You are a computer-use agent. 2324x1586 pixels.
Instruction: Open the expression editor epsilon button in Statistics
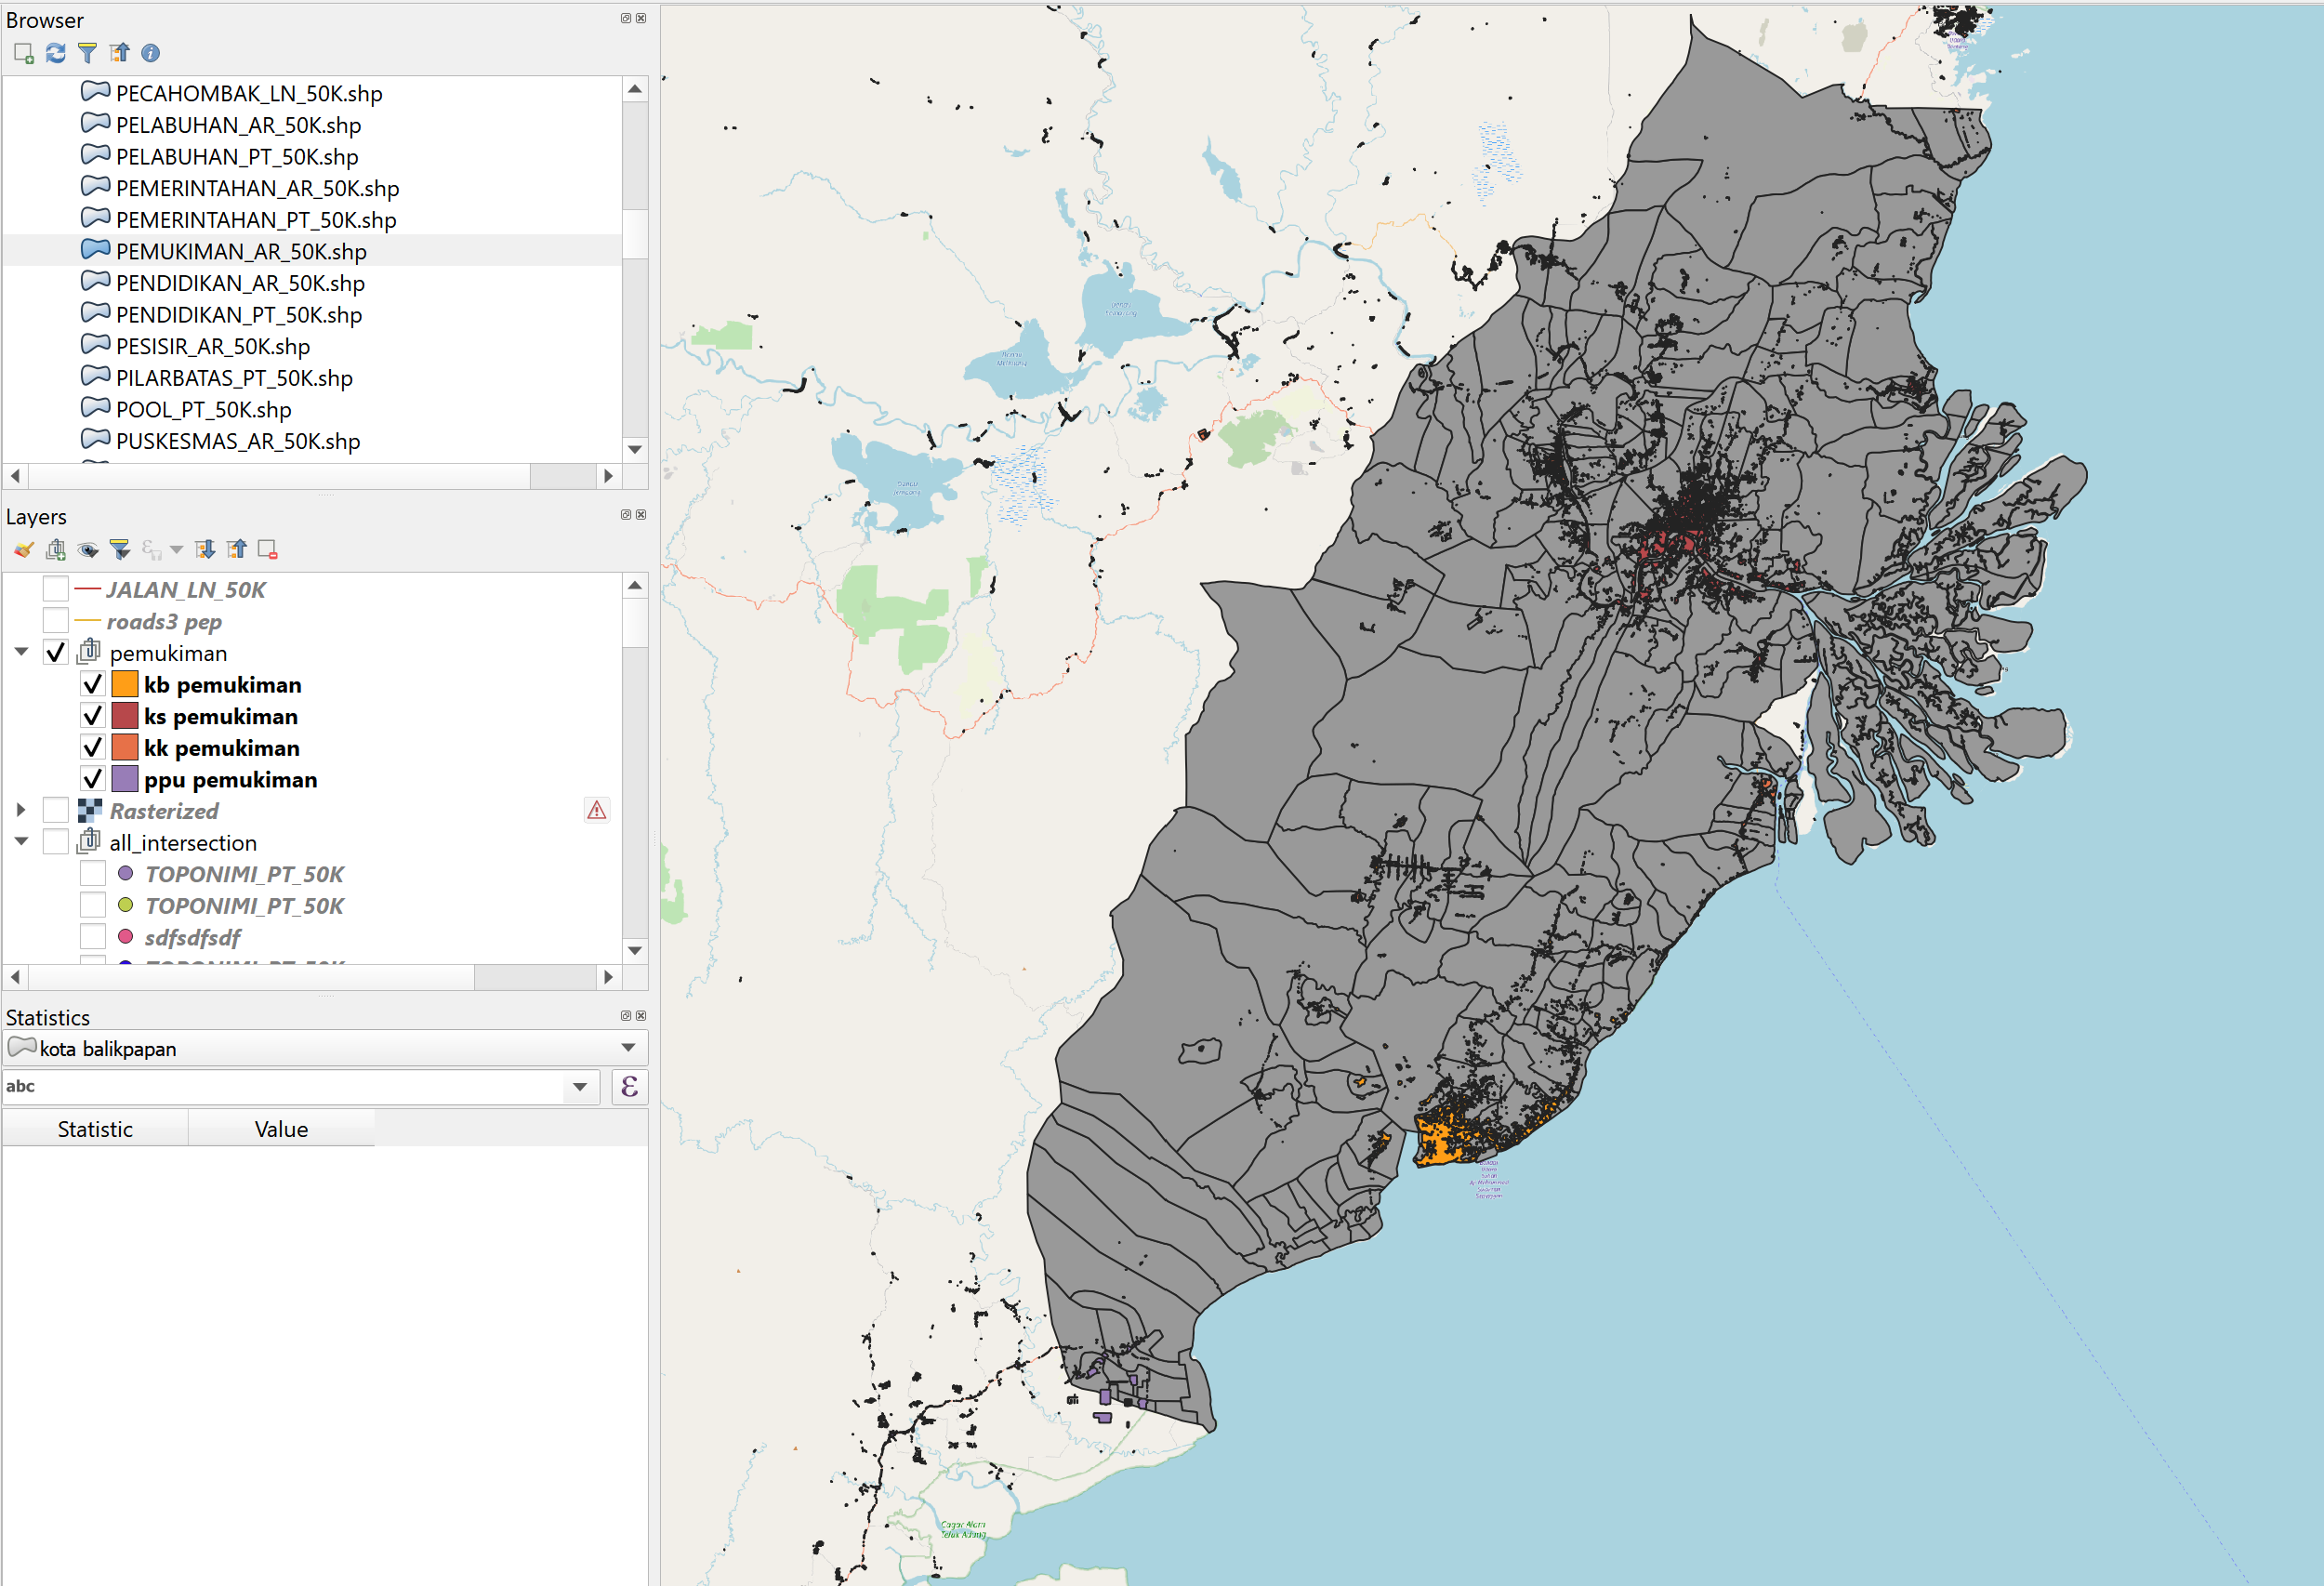click(x=629, y=1087)
